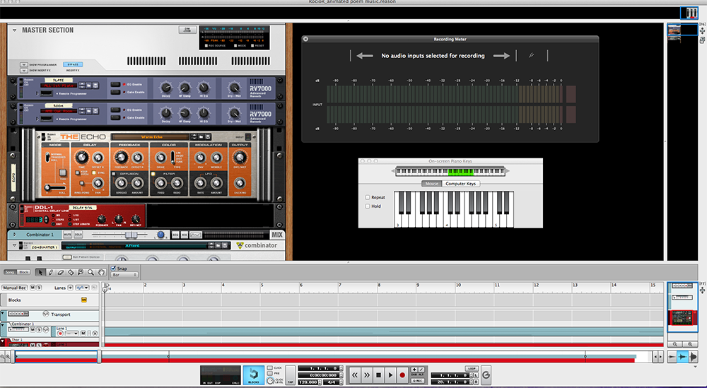Click the Echo Sync button

click(94, 172)
